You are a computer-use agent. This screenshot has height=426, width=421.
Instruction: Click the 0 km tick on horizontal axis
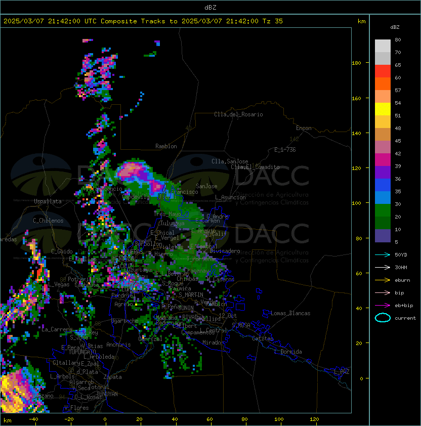click(x=105, y=419)
